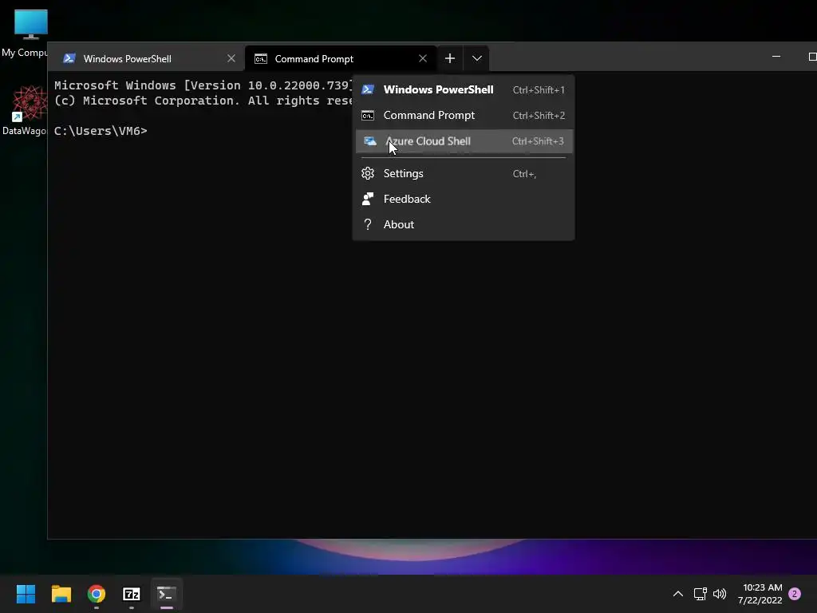Click the Command Prompt tab icon
The image size is (817, 613).
pos(261,59)
